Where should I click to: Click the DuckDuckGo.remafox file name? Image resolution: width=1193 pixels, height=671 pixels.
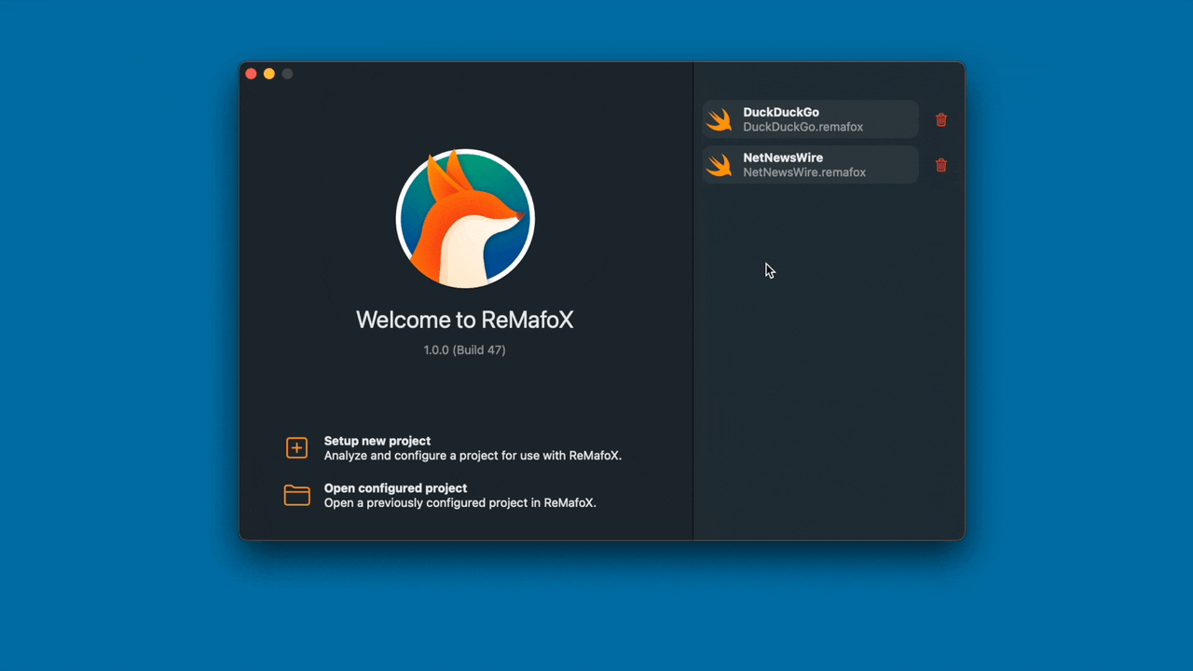[x=802, y=127]
